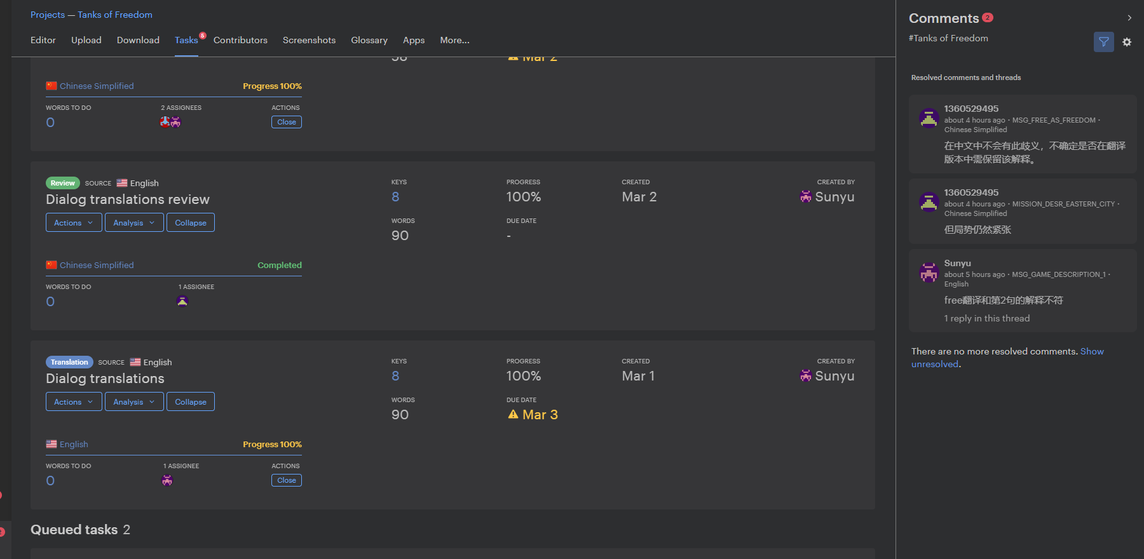
Task: Collapse the Dialog translations review task
Action: (191, 223)
